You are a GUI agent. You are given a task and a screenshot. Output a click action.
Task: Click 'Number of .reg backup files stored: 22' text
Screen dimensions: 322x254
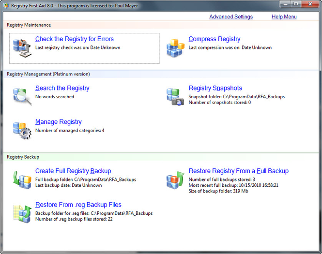click(x=74, y=219)
